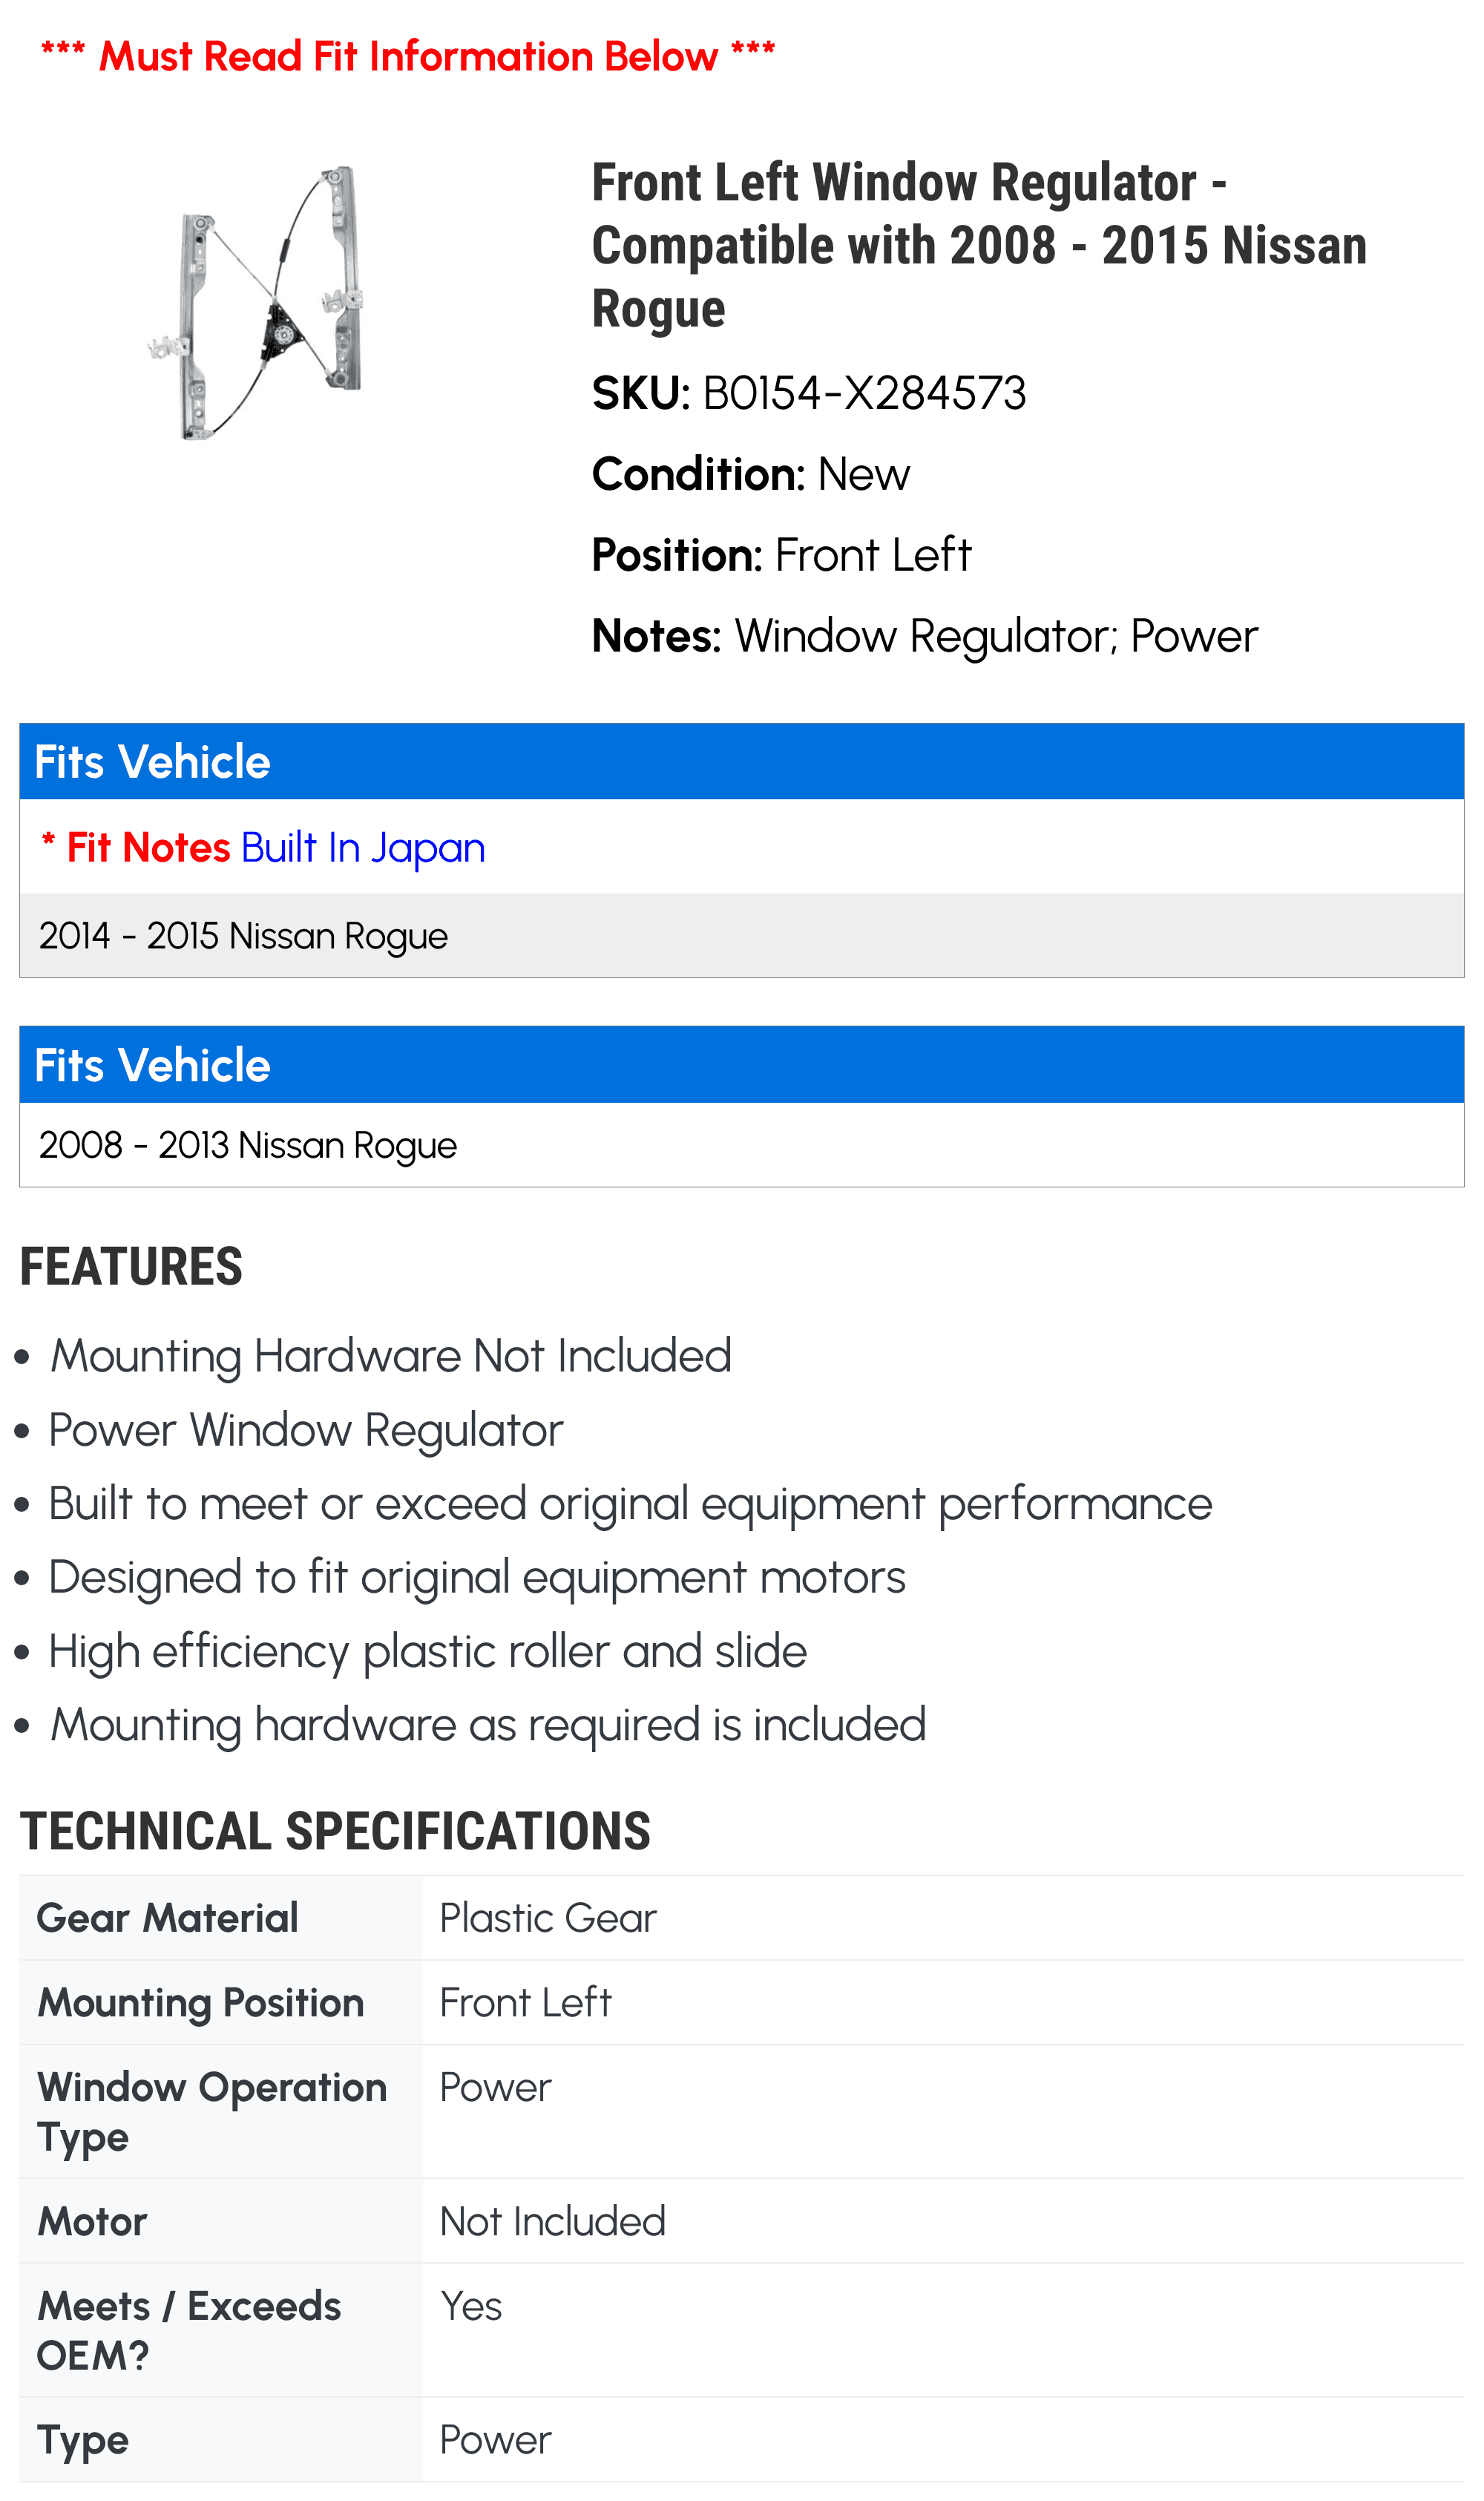Select the Front Left Window Regulator title
The width and height of the screenshot is (1484, 2501).
979,245
